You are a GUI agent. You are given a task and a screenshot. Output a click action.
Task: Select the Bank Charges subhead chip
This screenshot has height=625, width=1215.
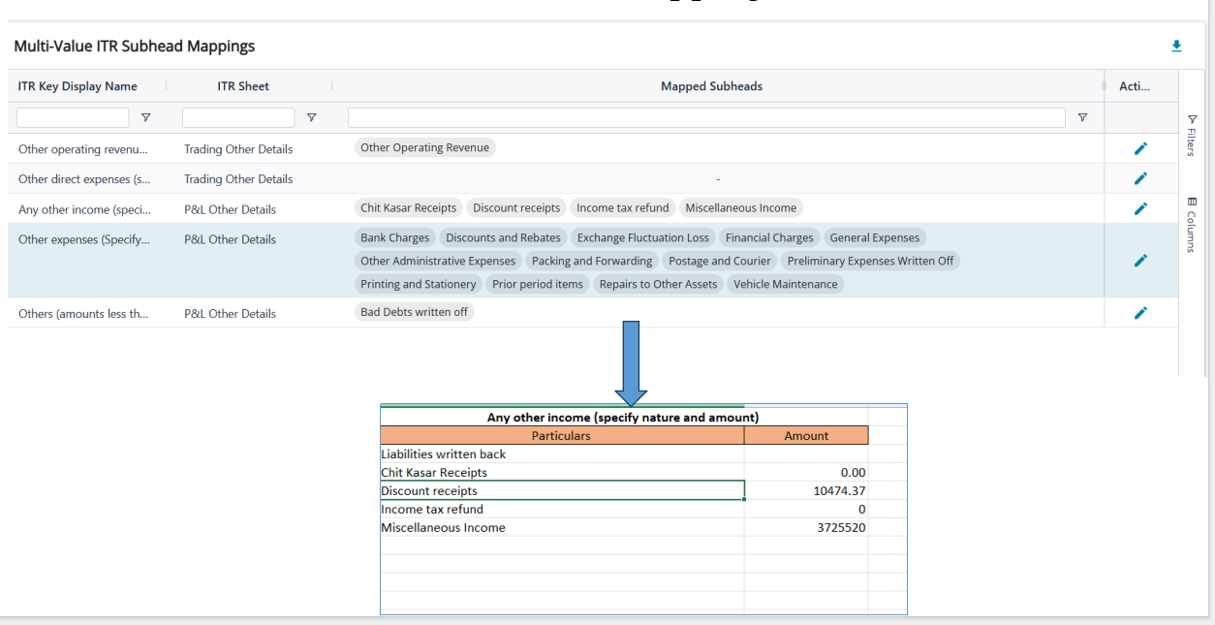point(394,237)
